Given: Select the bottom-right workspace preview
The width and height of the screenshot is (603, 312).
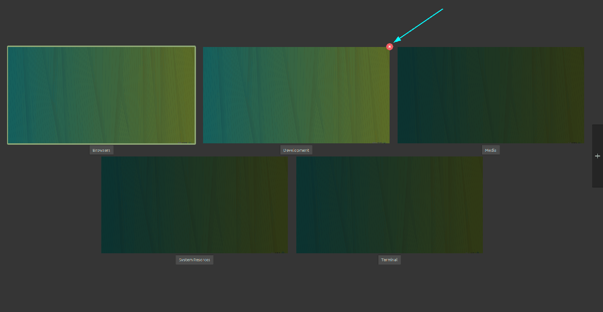Looking at the screenshot, I should pyautogui.click(x=389, y=205).
